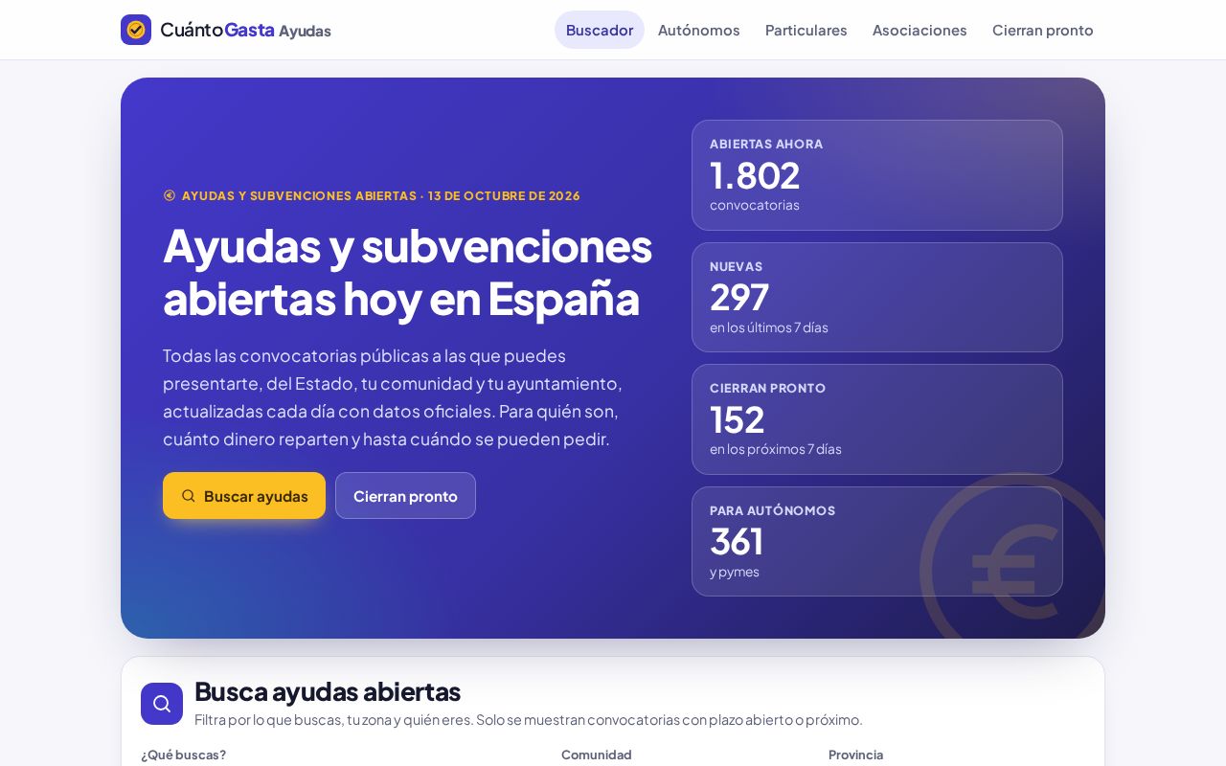This screenshot has height=766, width=1226.
Task: Click the magnifier icon in Buscar ayudas
Action: pyautogui.click(x=189, y=496)
